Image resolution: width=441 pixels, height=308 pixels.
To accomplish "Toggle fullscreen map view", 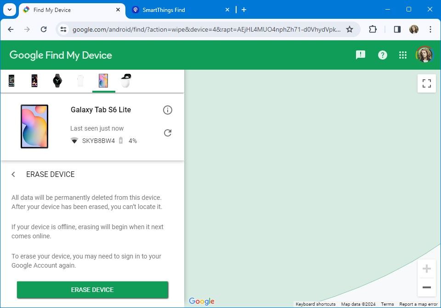I will 426,83.
